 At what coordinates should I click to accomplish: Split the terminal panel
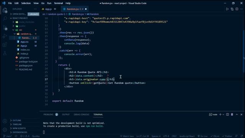click(227, 115)
